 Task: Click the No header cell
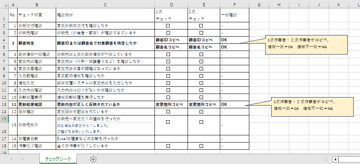[x=13, y=15]
